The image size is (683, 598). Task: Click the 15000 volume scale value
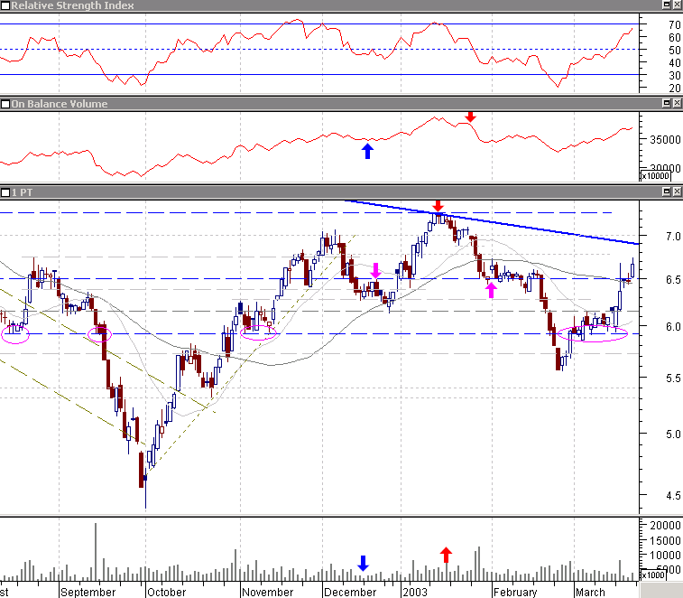point(665,541)
